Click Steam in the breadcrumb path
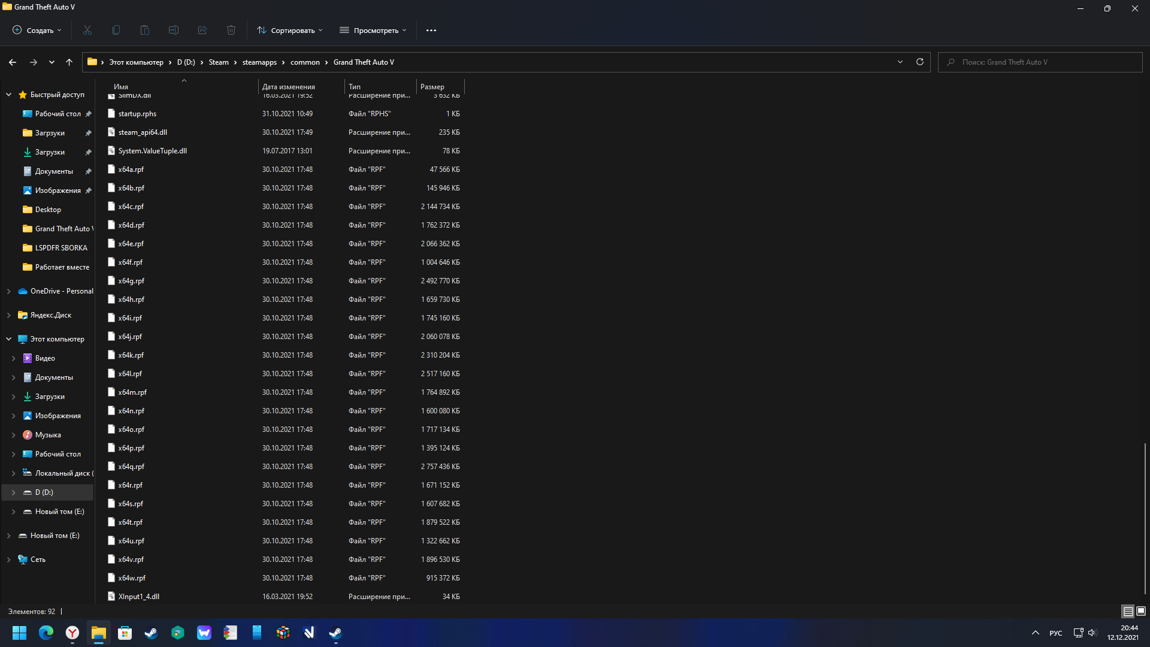1150x647 pixels. click(x=219, y=62)
